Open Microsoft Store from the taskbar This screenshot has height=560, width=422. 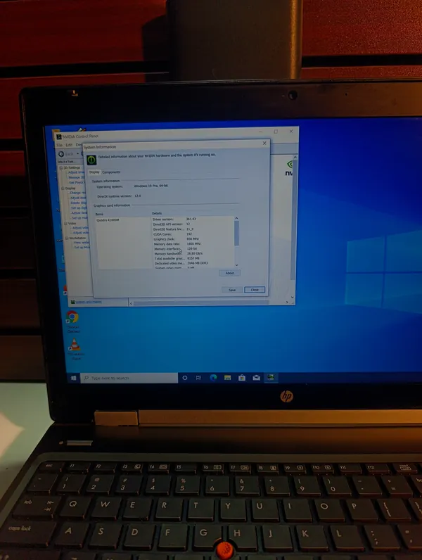tap(242, 378)
